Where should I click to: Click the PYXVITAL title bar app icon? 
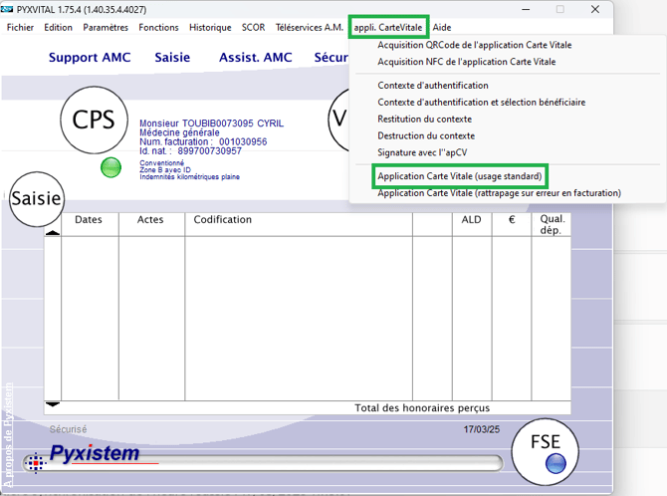tap(7, 9)
